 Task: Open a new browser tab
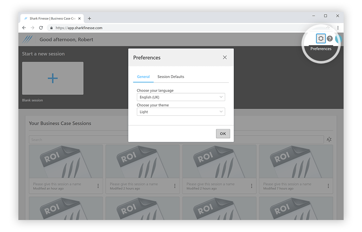coord(89,18)
